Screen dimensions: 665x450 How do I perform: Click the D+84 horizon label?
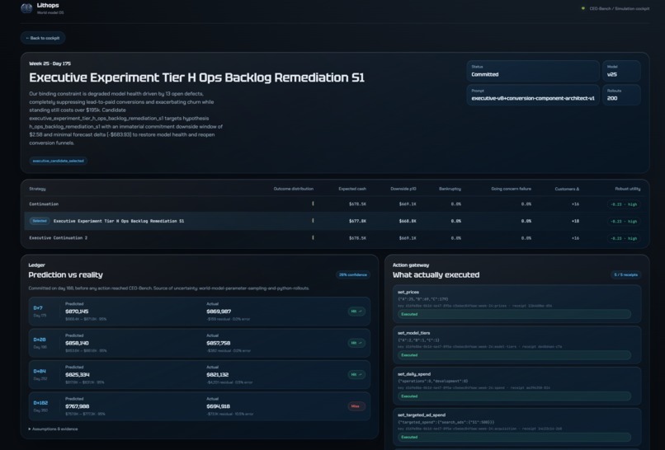(x=40, y=371)
